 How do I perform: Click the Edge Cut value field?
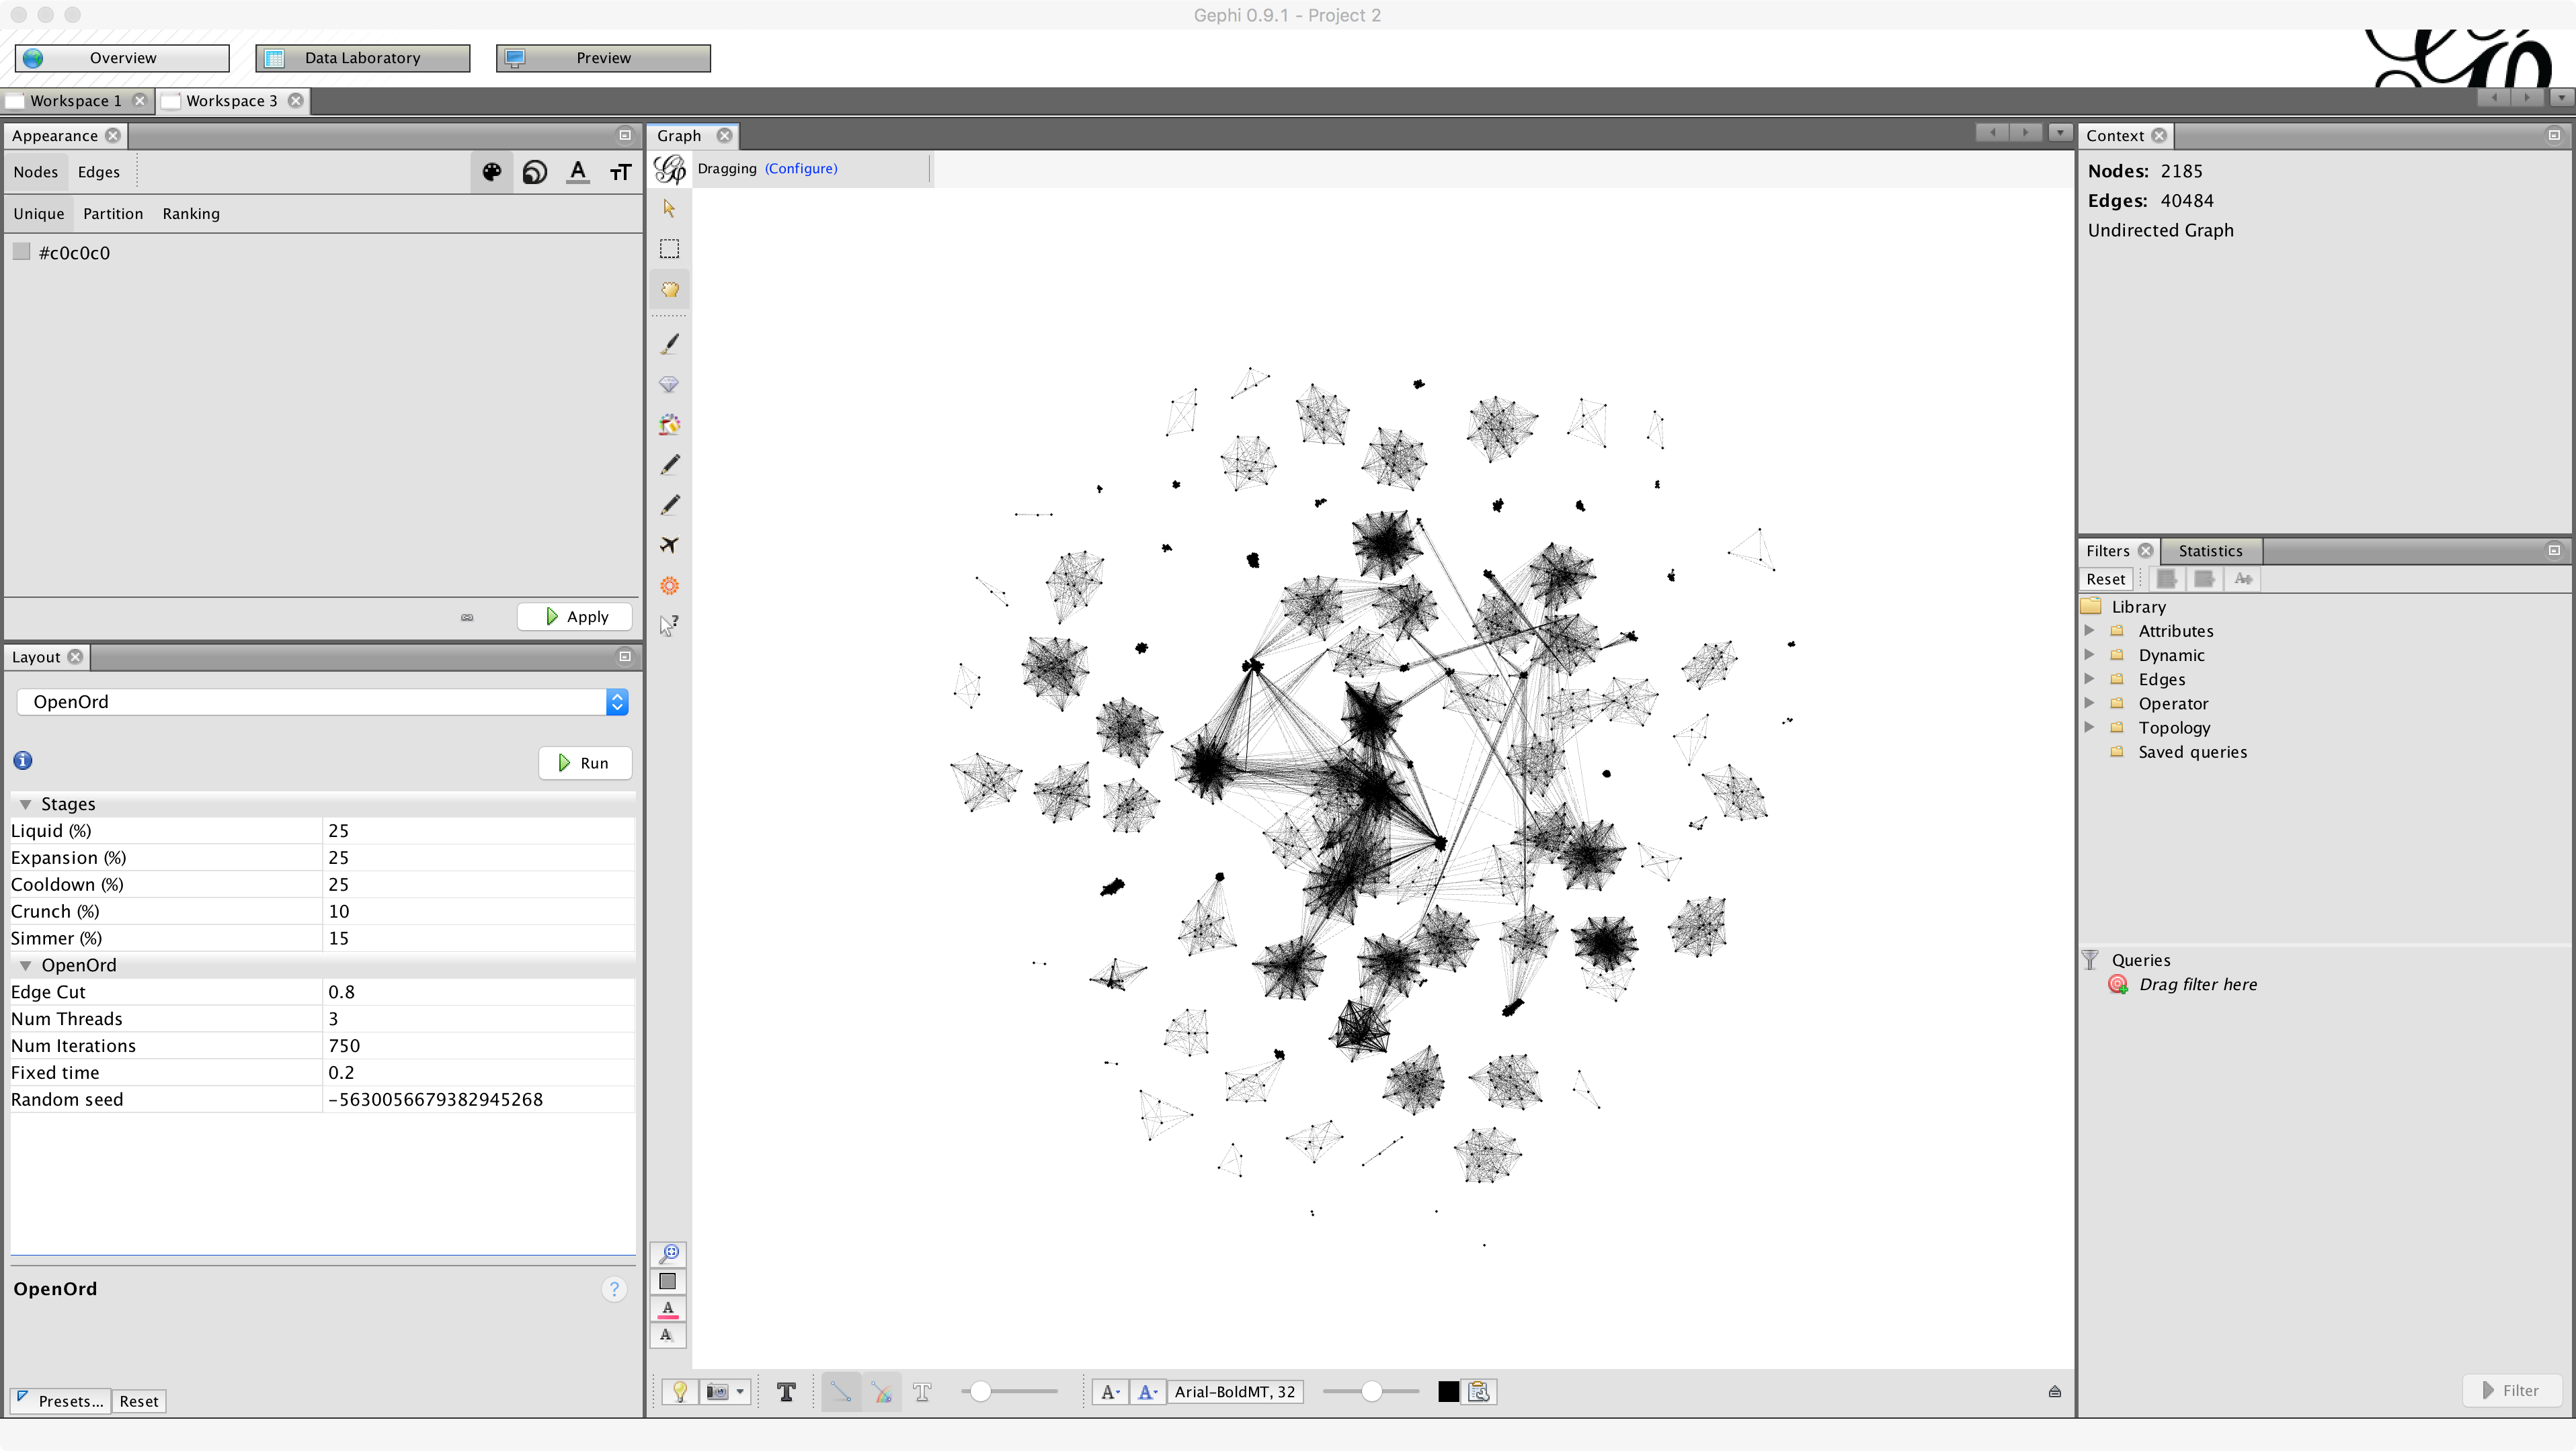coord(477,992)
